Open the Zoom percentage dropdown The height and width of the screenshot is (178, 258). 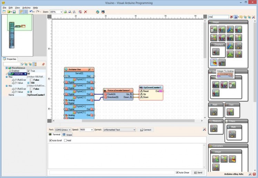point(61,12)
